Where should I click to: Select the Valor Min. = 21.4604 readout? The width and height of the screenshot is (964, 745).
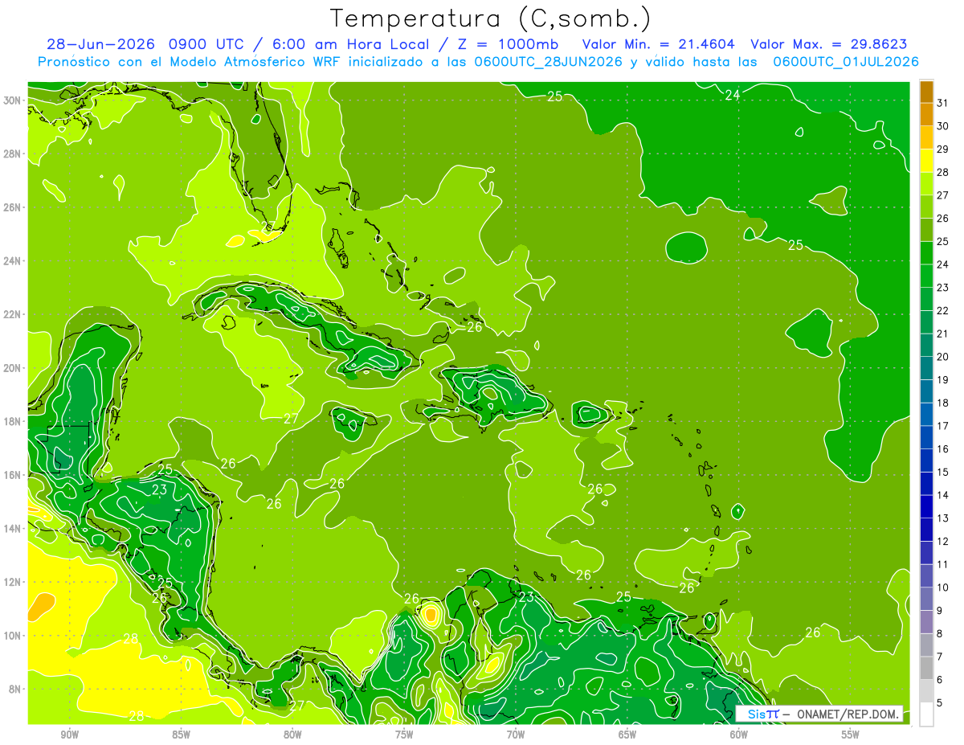657,43
